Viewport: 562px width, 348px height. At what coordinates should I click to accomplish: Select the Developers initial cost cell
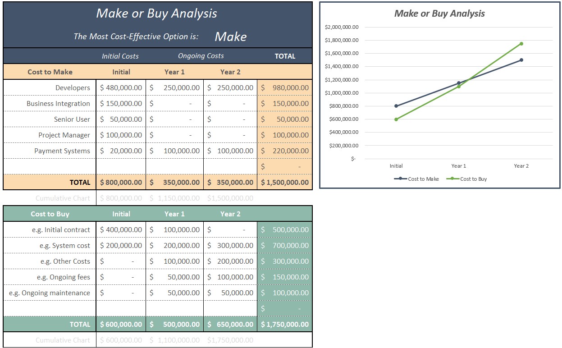pyautogui.click(x=121, y=88)
